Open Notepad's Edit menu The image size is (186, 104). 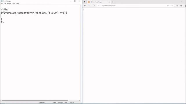point(5,4)
